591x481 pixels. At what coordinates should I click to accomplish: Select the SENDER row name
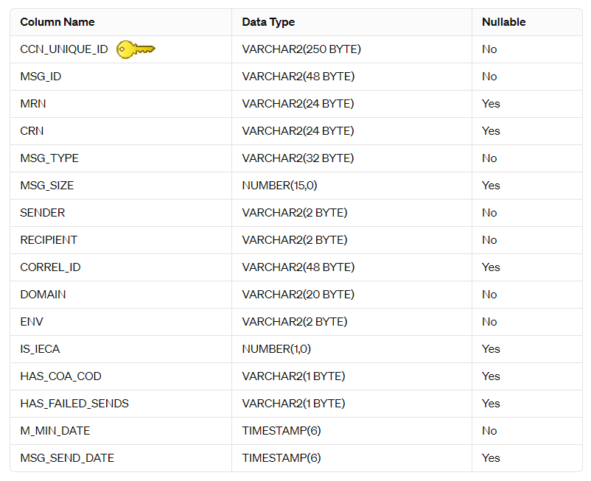coord(43,213)
